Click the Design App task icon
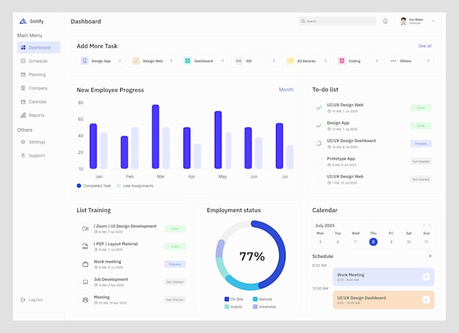Screen dimensions: 459x333 click(x=84, y=61)
